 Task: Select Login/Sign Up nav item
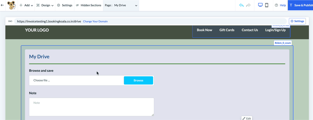(275, 30)
